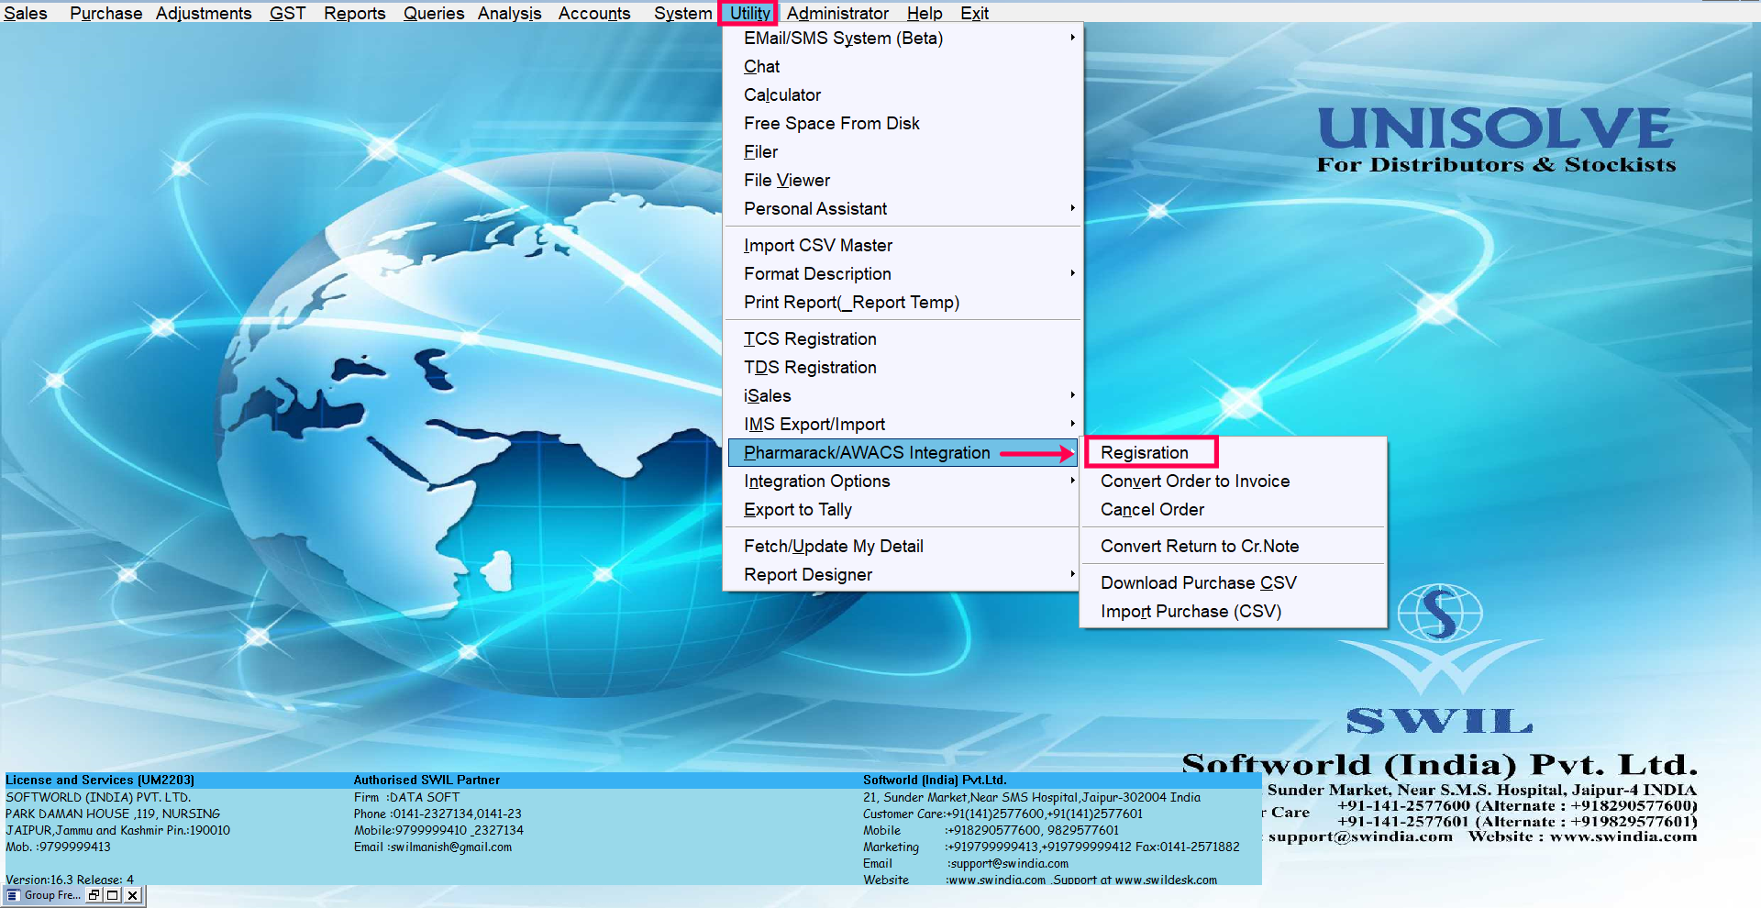Click the support@swindia.com email in info panel

click(x=1008, y=863)
